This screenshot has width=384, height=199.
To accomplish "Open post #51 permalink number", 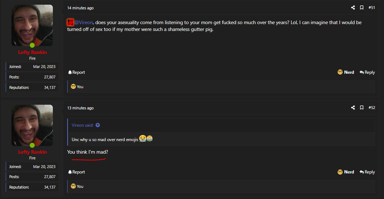I will coord(371,8).
